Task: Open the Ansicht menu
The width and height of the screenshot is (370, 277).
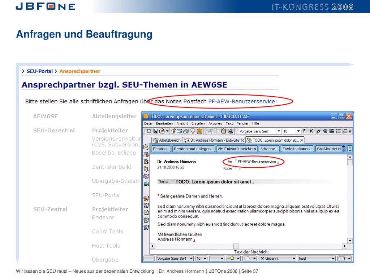Action: (182, 123)
